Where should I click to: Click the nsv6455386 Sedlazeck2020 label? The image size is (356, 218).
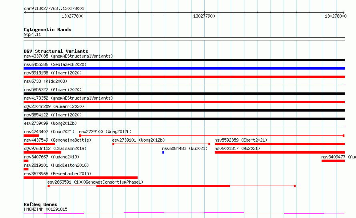(55, 64)
